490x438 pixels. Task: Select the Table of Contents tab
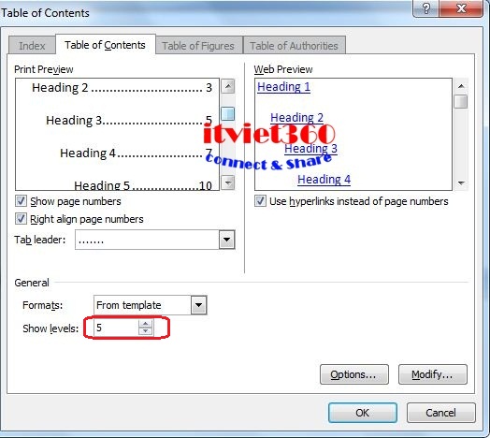106,45
